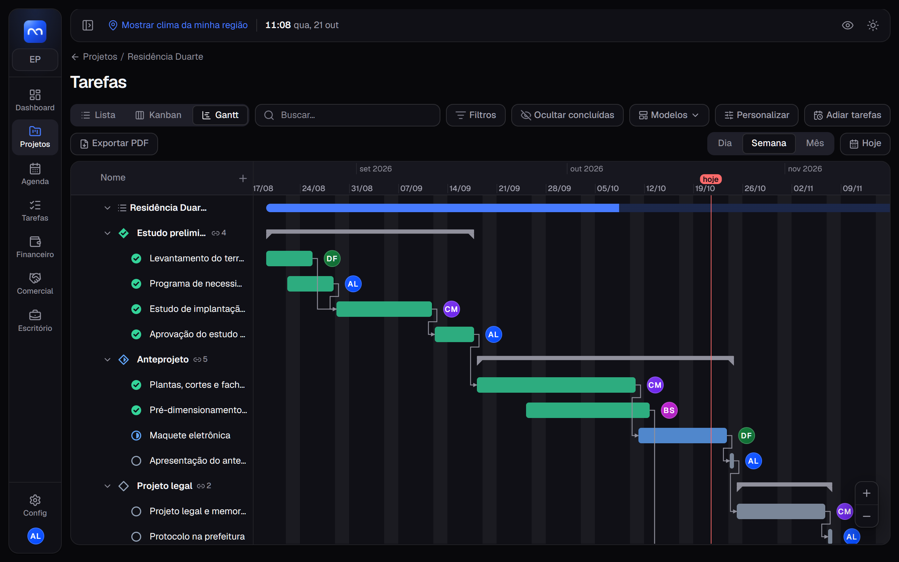Click the back arrow before Projetos

[75, 57]
